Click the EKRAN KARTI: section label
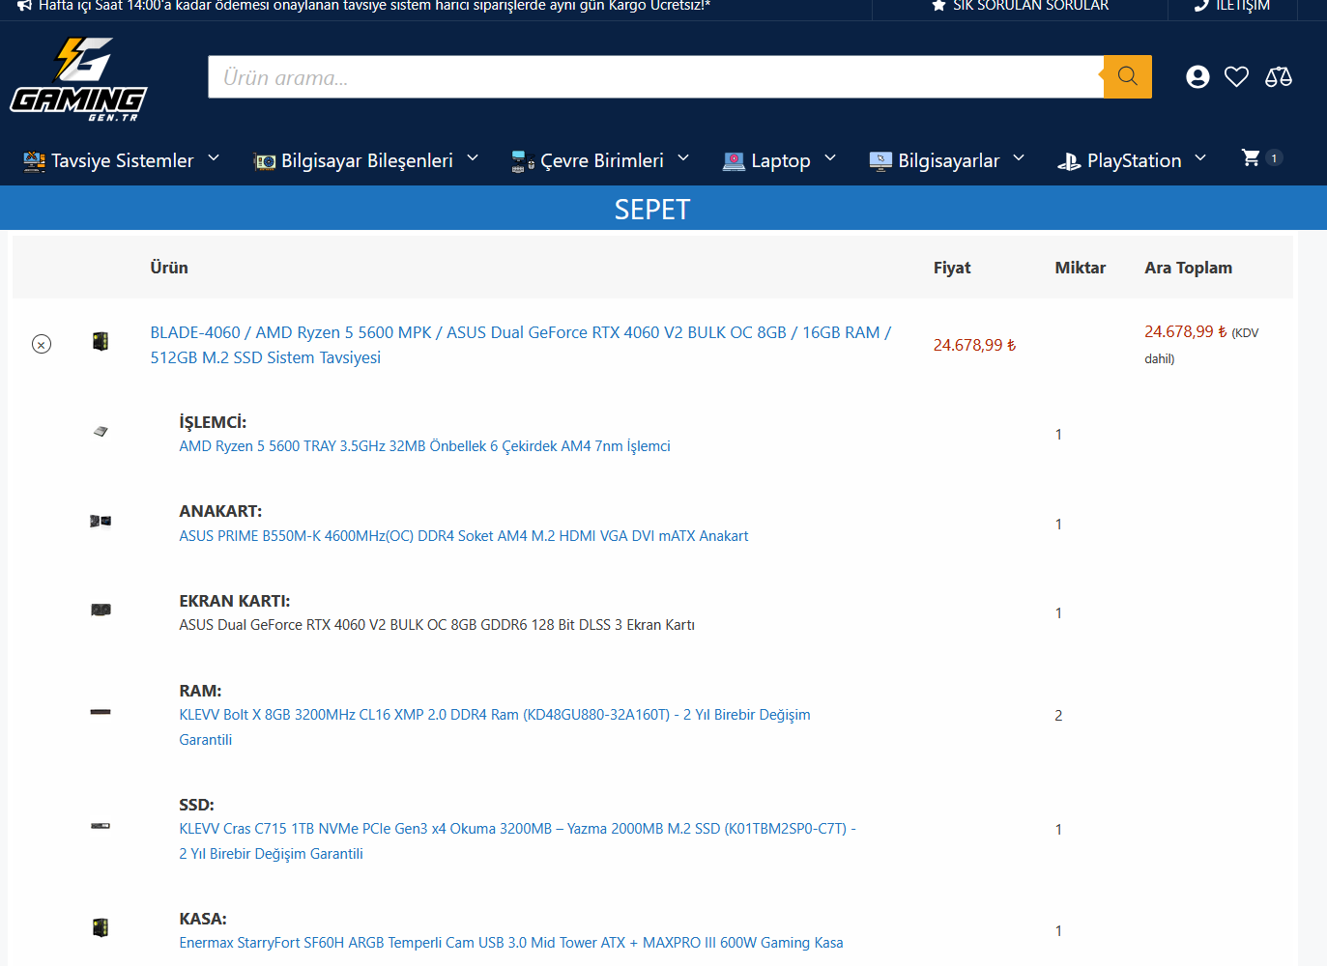 coord(235,601)
